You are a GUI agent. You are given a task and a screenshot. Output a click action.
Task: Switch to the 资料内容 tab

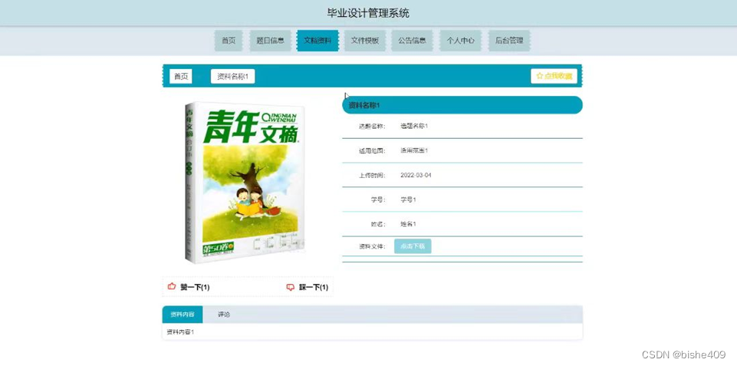tap(183, 315)
